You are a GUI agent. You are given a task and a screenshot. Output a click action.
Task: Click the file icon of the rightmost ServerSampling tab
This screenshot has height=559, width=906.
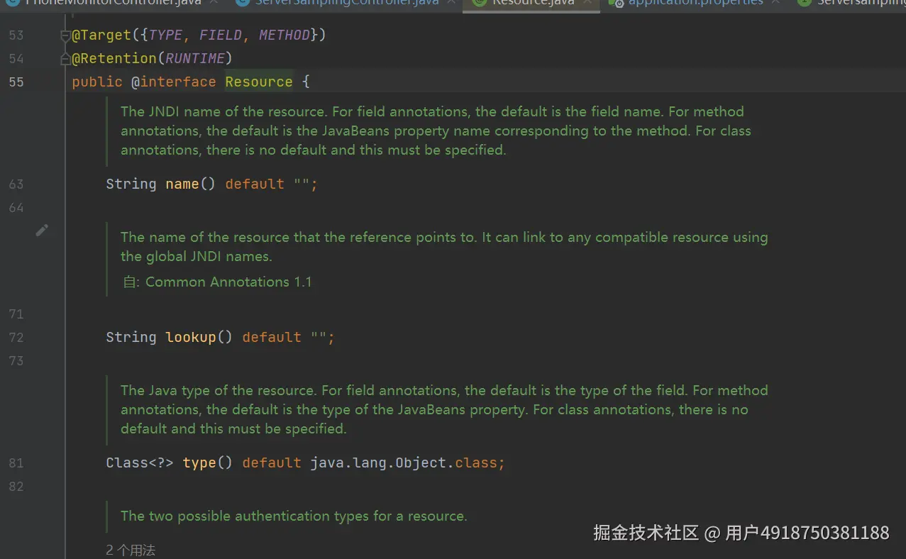click(x=804, y=2)
